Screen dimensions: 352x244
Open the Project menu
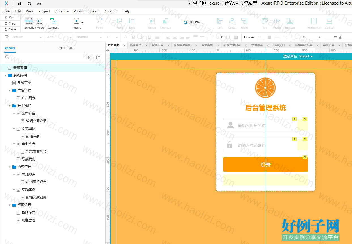(44, 11)
